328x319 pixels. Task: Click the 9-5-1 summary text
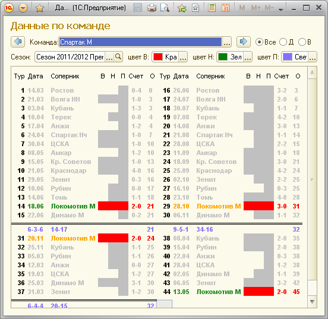tap(181, 229)
